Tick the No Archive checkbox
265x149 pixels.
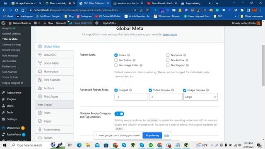coord(168,60)
